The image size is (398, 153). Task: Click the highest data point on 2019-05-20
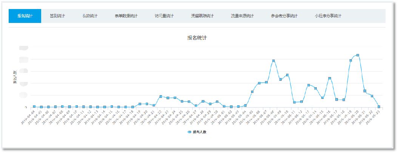[358, 55]
